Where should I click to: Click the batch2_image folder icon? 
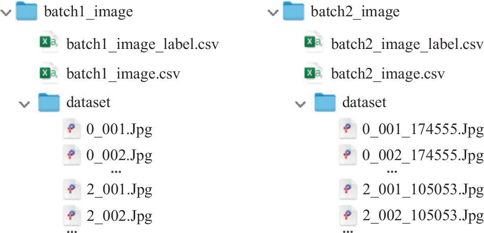pyautogui.click(x=294, y=11)
